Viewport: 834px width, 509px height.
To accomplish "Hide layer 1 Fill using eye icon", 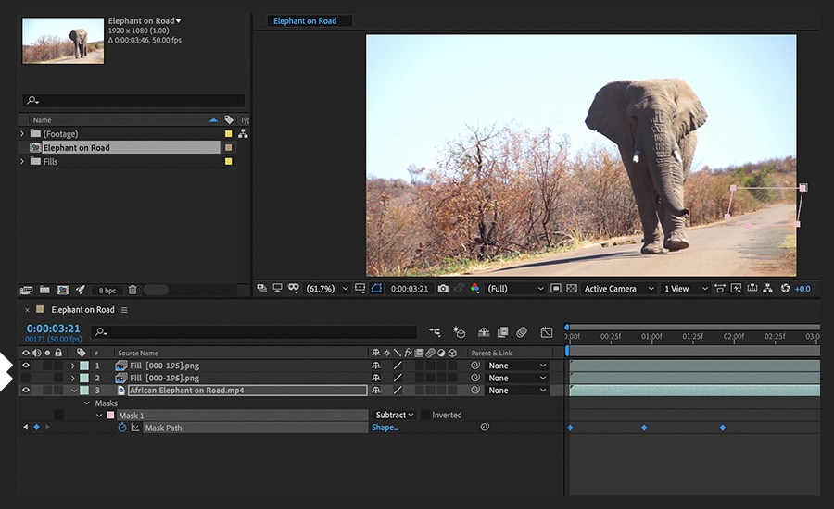I will pos(26,366).
